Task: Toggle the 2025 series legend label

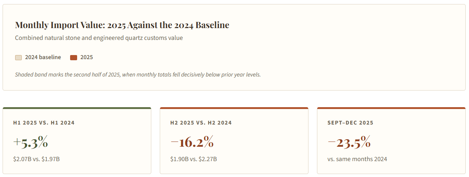Action: (87, 57)
